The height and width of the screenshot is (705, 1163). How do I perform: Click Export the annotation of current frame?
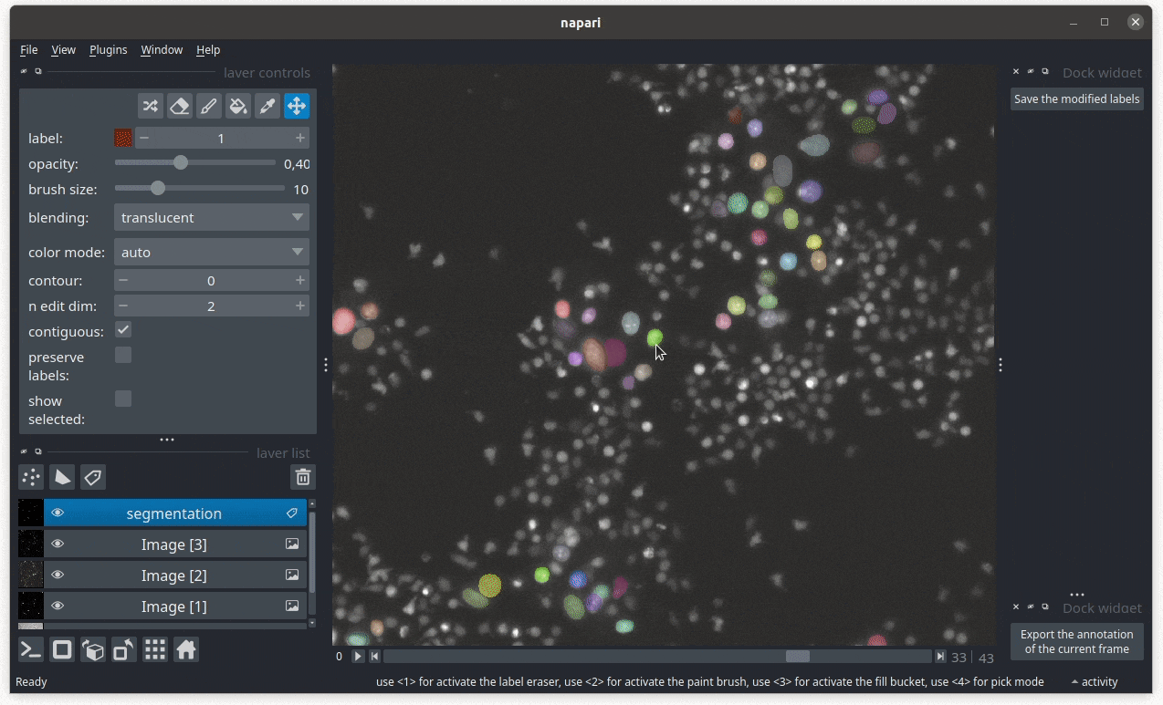click(1077, 642)
